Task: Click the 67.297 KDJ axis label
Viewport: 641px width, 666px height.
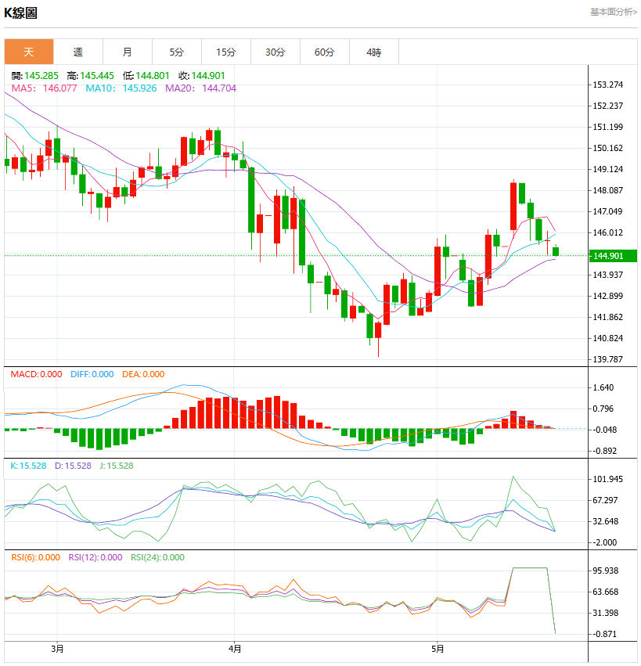Action: (605, 500)
